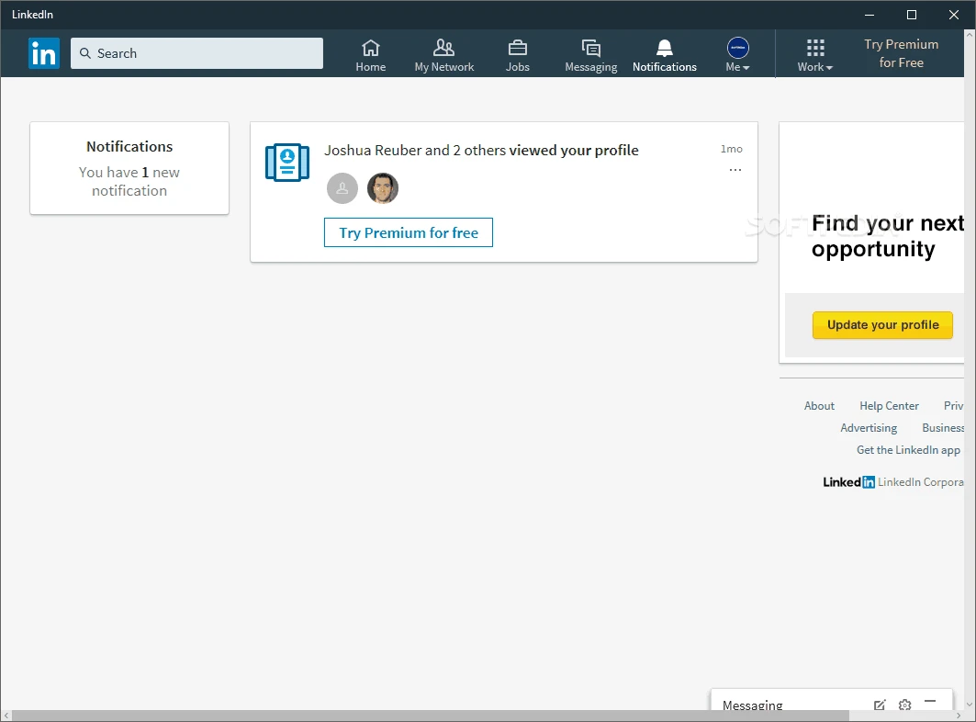Maximize the LinkedIn window
The height and width of the screenshot is (722, 976).
pos(911,15)
